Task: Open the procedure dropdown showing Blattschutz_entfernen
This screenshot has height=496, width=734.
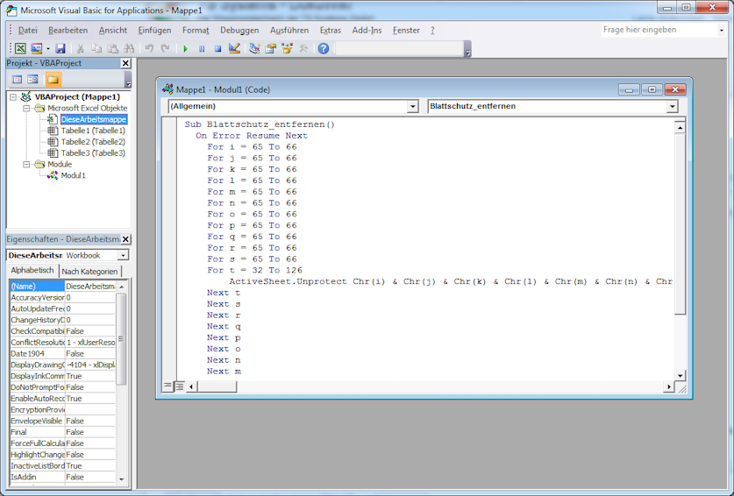Action: point(672,106)
